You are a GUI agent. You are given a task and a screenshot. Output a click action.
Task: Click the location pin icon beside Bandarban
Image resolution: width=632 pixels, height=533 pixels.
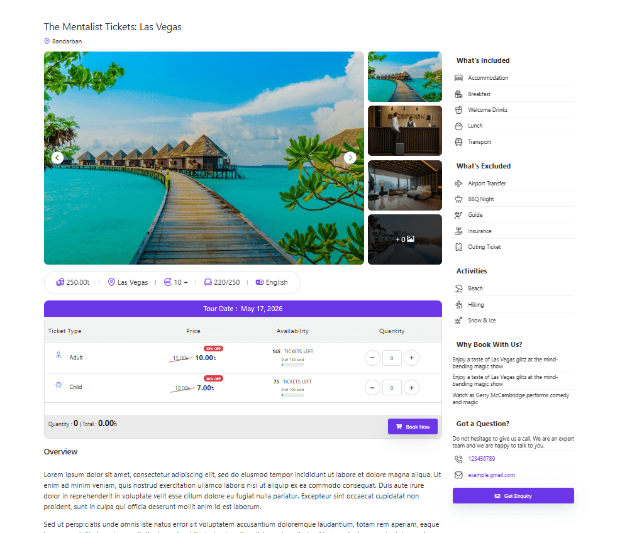click(x=47, y=41)
